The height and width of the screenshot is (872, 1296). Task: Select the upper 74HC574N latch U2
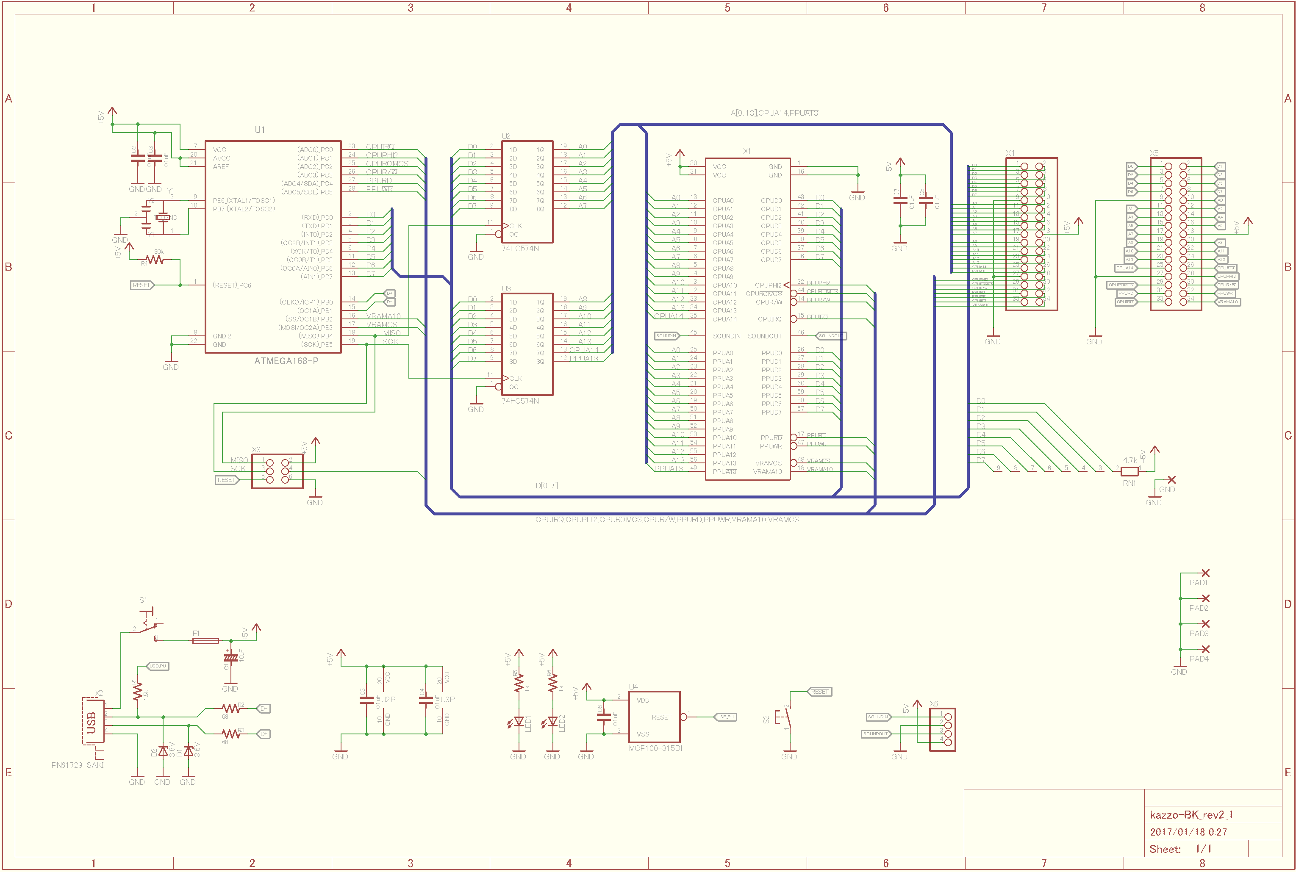pyautogui.click(x=527, y=191)
